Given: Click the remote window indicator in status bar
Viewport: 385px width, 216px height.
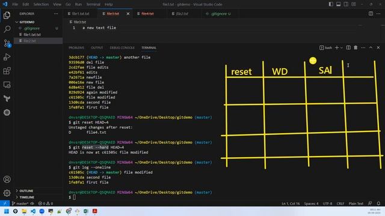Looking at the screenshot, I should [x=5, y=203].
